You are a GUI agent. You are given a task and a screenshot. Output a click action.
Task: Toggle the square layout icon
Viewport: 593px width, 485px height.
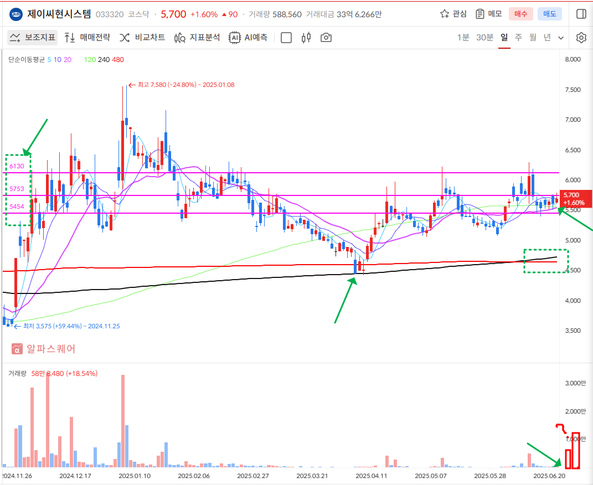tap(286, 38)
